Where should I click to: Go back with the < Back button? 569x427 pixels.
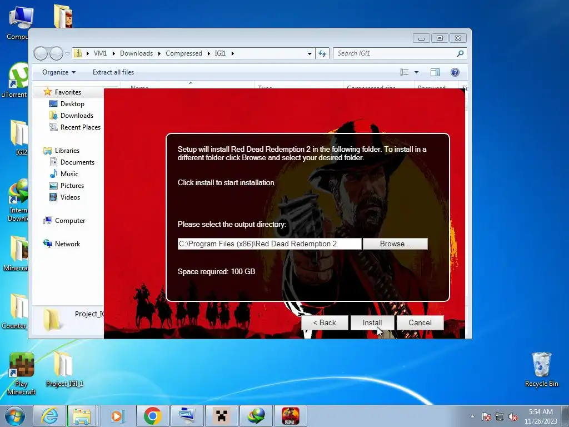click(x=325, y=322)
